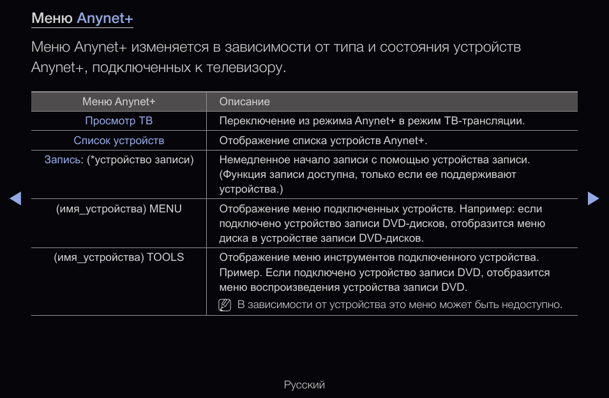Screen dimensions: 609x398
Task: Click the (имя_устройства) TOOLS cell
Action: click(119, 258)
